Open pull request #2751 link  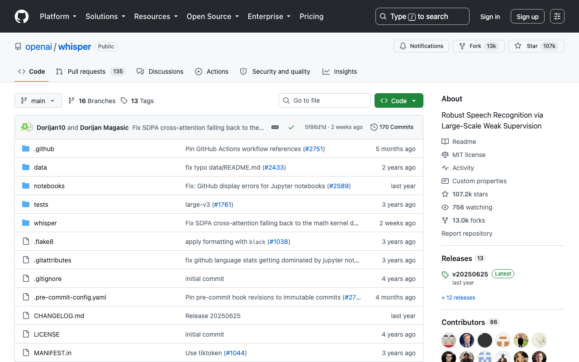click(x=314, y=149)
